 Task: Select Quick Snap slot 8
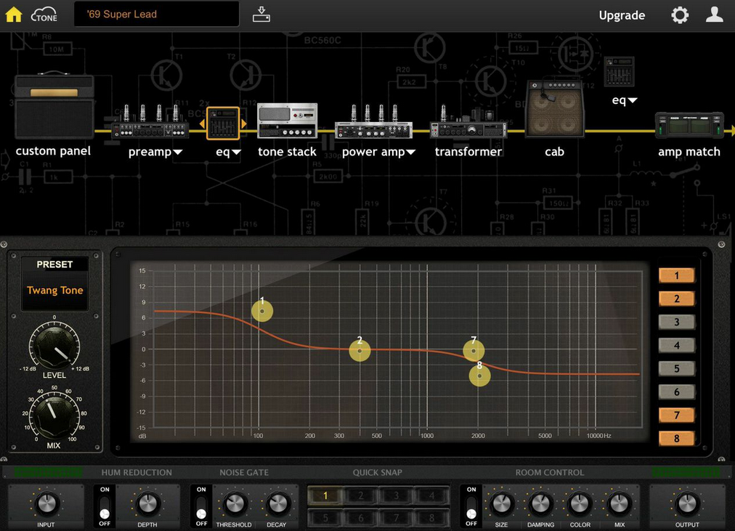coord(431,518)
